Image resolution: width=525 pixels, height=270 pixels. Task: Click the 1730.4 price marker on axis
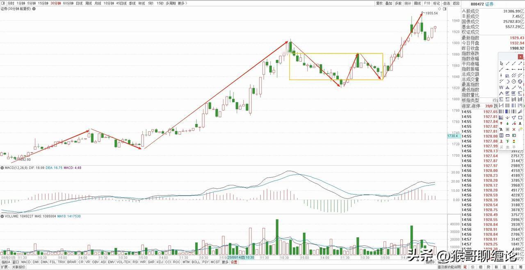pos(453,136)
